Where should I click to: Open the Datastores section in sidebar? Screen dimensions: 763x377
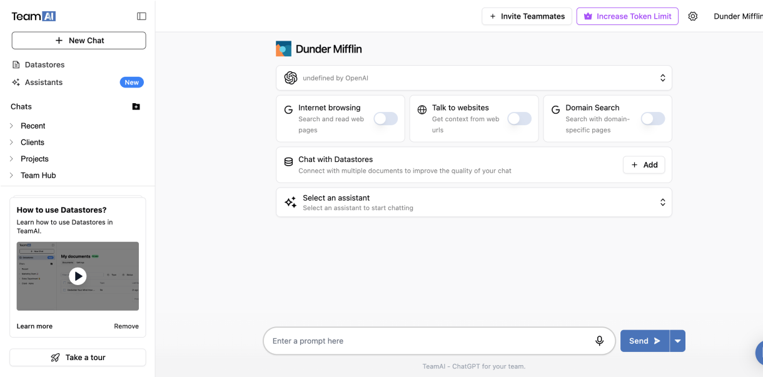point(44,64)
